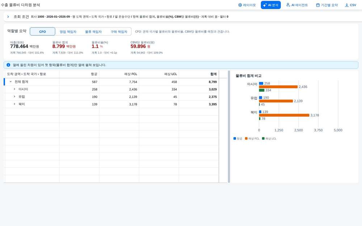This screenshot has height=226, width=362.
Task: Select the 2,375 total cell for 유럽
Action: [199, 97]
